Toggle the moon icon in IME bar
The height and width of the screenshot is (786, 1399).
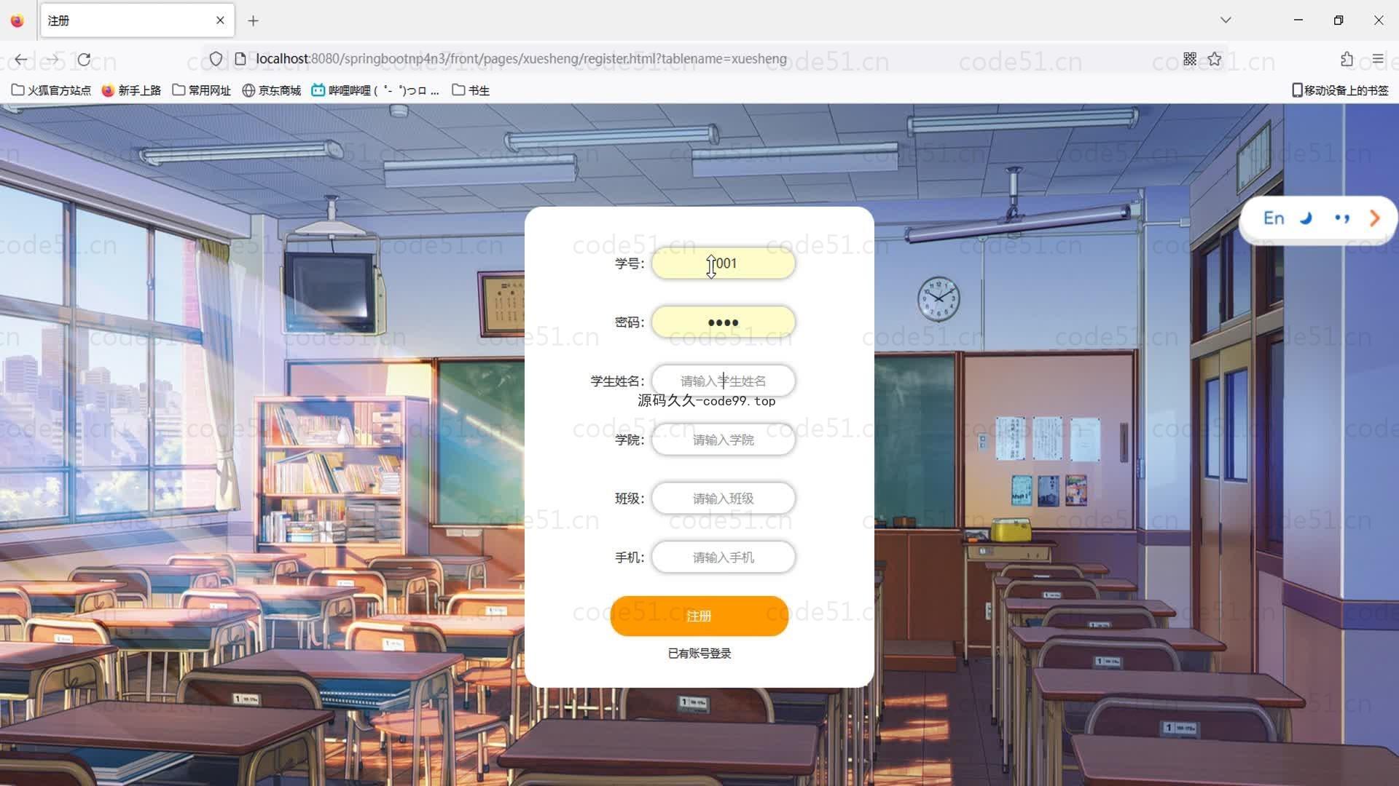pyautogui.click(x=1306, y=218)
